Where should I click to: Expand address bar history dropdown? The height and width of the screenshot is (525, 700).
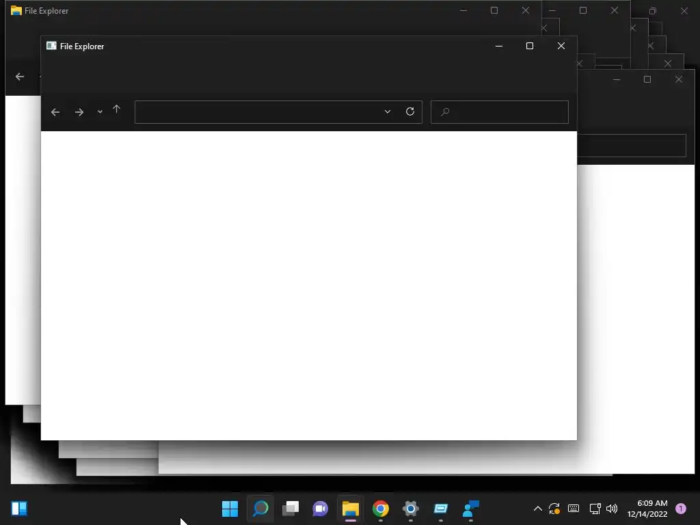click(388, 111)
